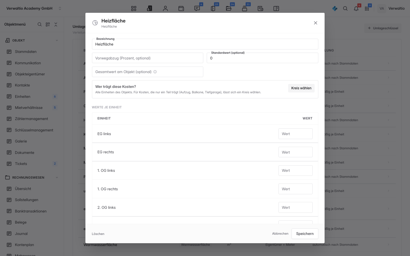
Task: Open the notifications bell
Action: [x=356, y=9]
